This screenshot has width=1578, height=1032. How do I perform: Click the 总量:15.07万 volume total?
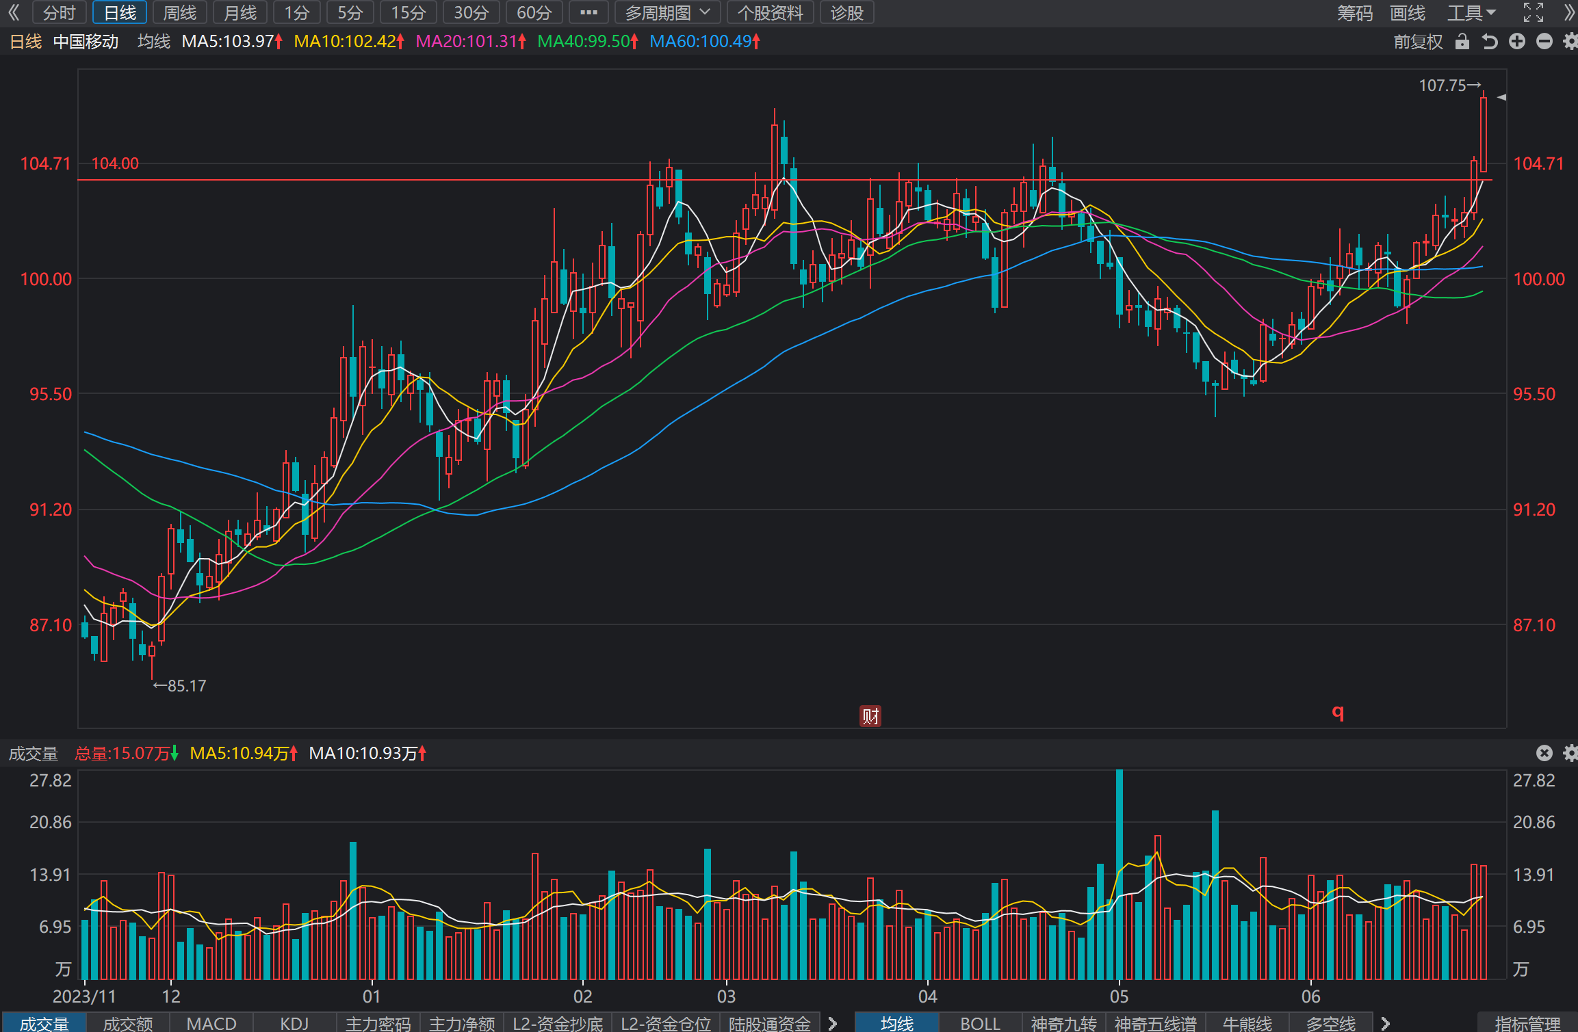(127, 753)
